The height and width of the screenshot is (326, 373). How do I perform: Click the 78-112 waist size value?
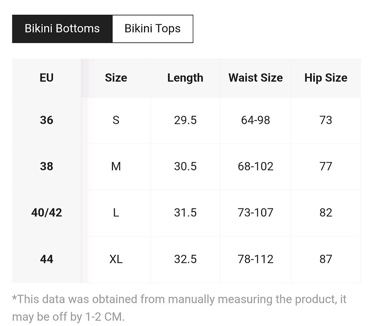click(255, 259)
